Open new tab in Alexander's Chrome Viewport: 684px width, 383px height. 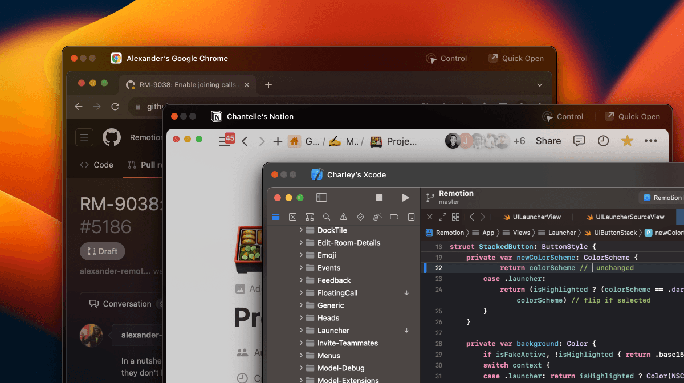tap(268, 85)
